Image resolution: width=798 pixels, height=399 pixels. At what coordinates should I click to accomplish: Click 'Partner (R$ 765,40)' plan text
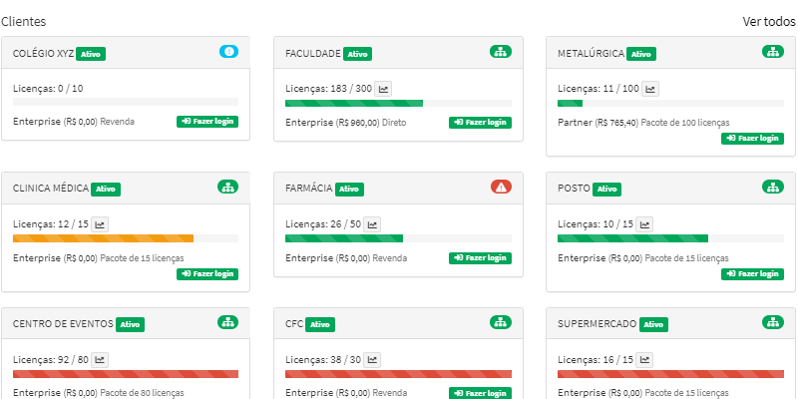[x=598, y=123]
